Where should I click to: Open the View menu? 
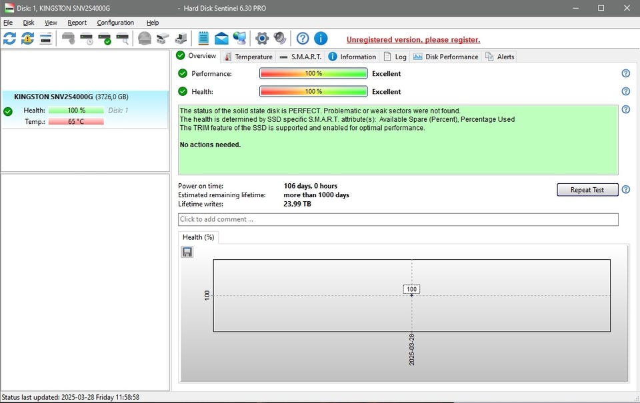click(51, 23)
